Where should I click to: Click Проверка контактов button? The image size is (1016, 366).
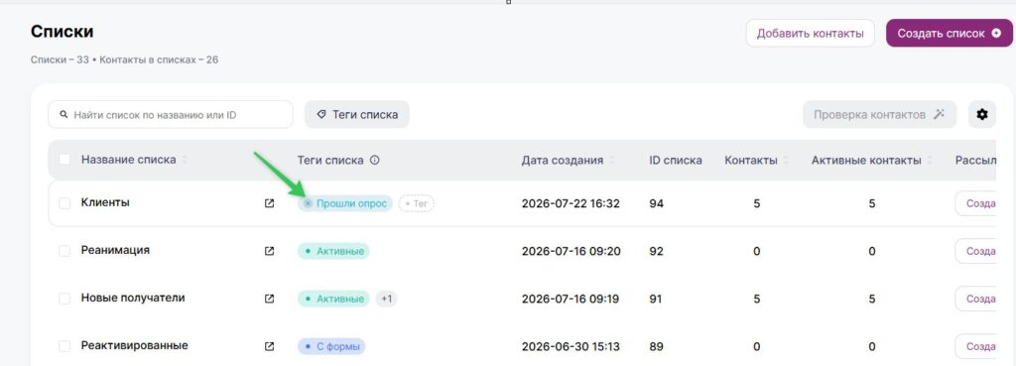click(x=880, y=115)
